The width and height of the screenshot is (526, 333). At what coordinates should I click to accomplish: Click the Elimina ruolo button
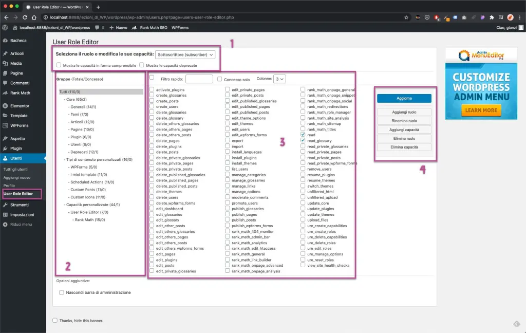tap(404, 138)
